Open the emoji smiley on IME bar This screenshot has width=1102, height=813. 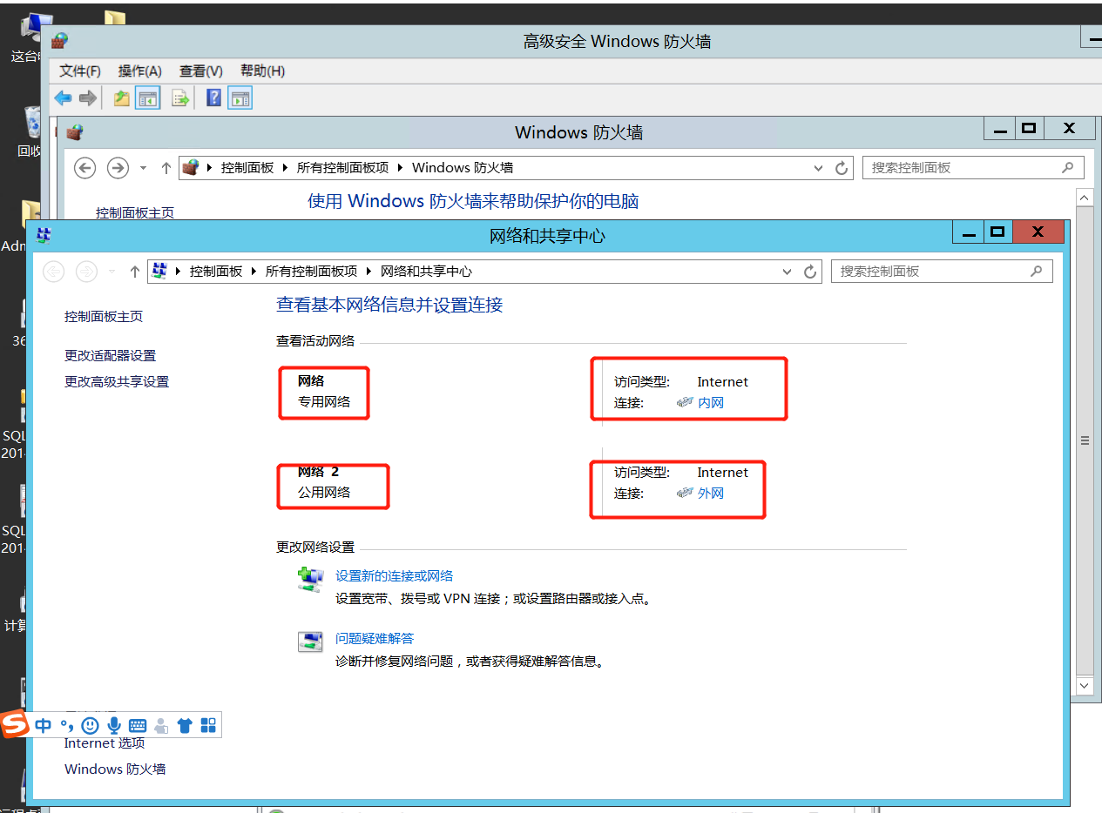(90, 725)
